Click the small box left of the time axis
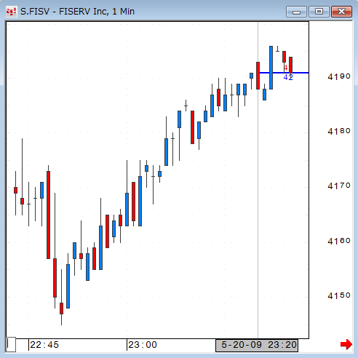Viewport: 358px width, 358px height. (x=11, y=344)
